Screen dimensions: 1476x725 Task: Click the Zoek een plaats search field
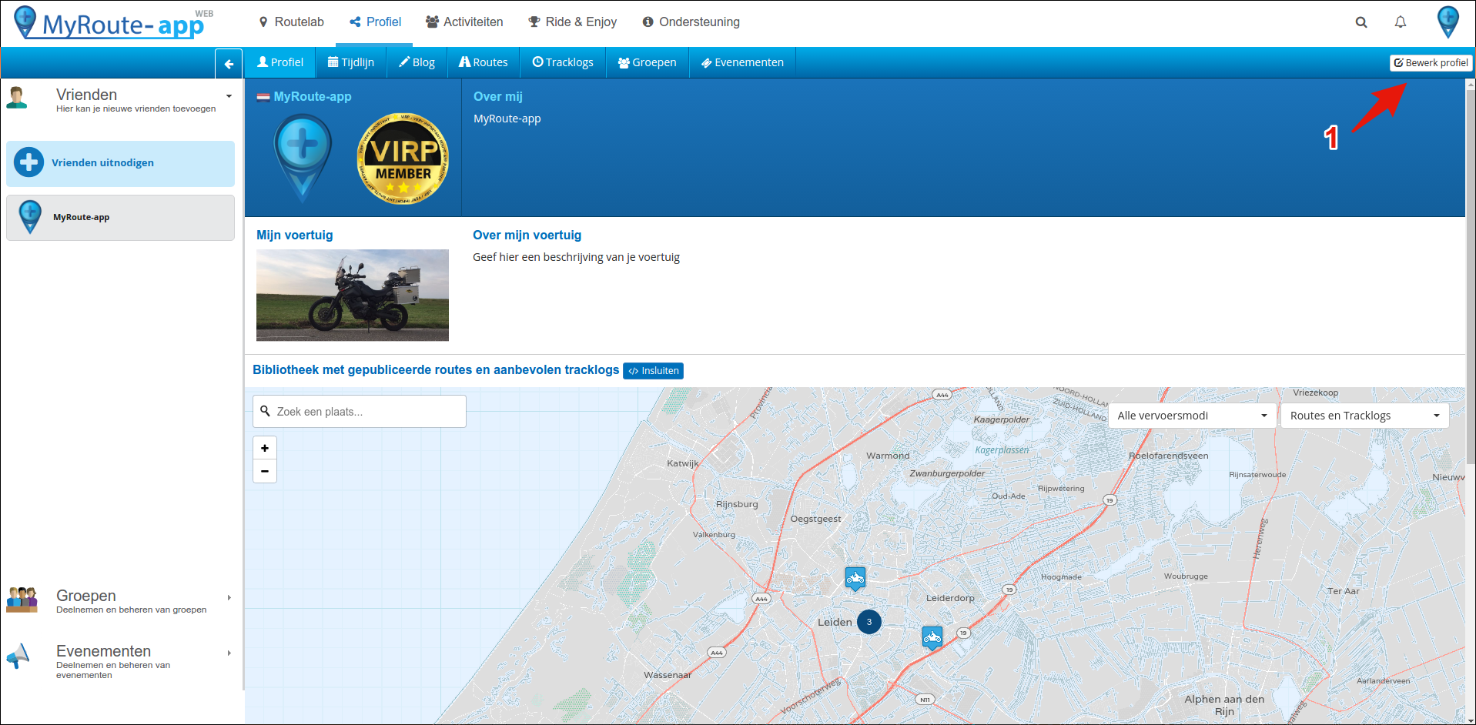coord(360,412)
